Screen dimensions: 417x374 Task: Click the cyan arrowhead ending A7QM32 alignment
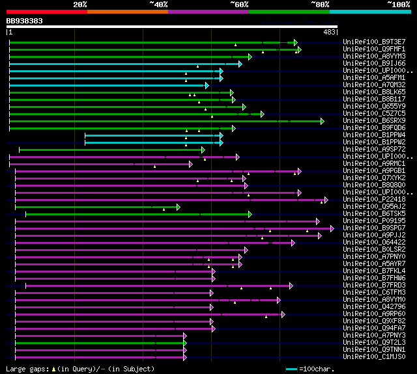click(x=207, y=85)
